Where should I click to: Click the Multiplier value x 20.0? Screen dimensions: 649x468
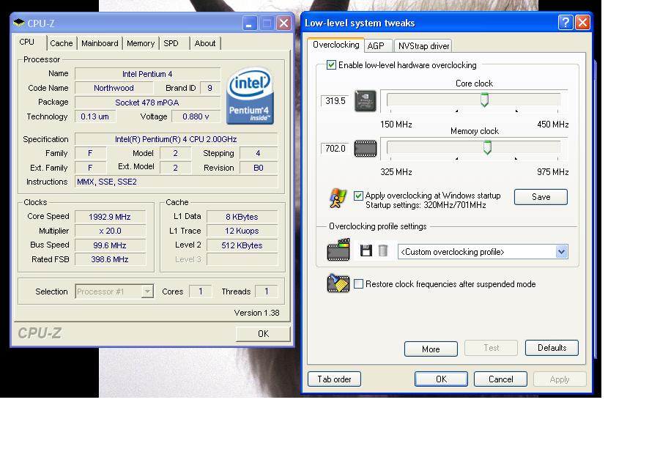click(110, 231)
